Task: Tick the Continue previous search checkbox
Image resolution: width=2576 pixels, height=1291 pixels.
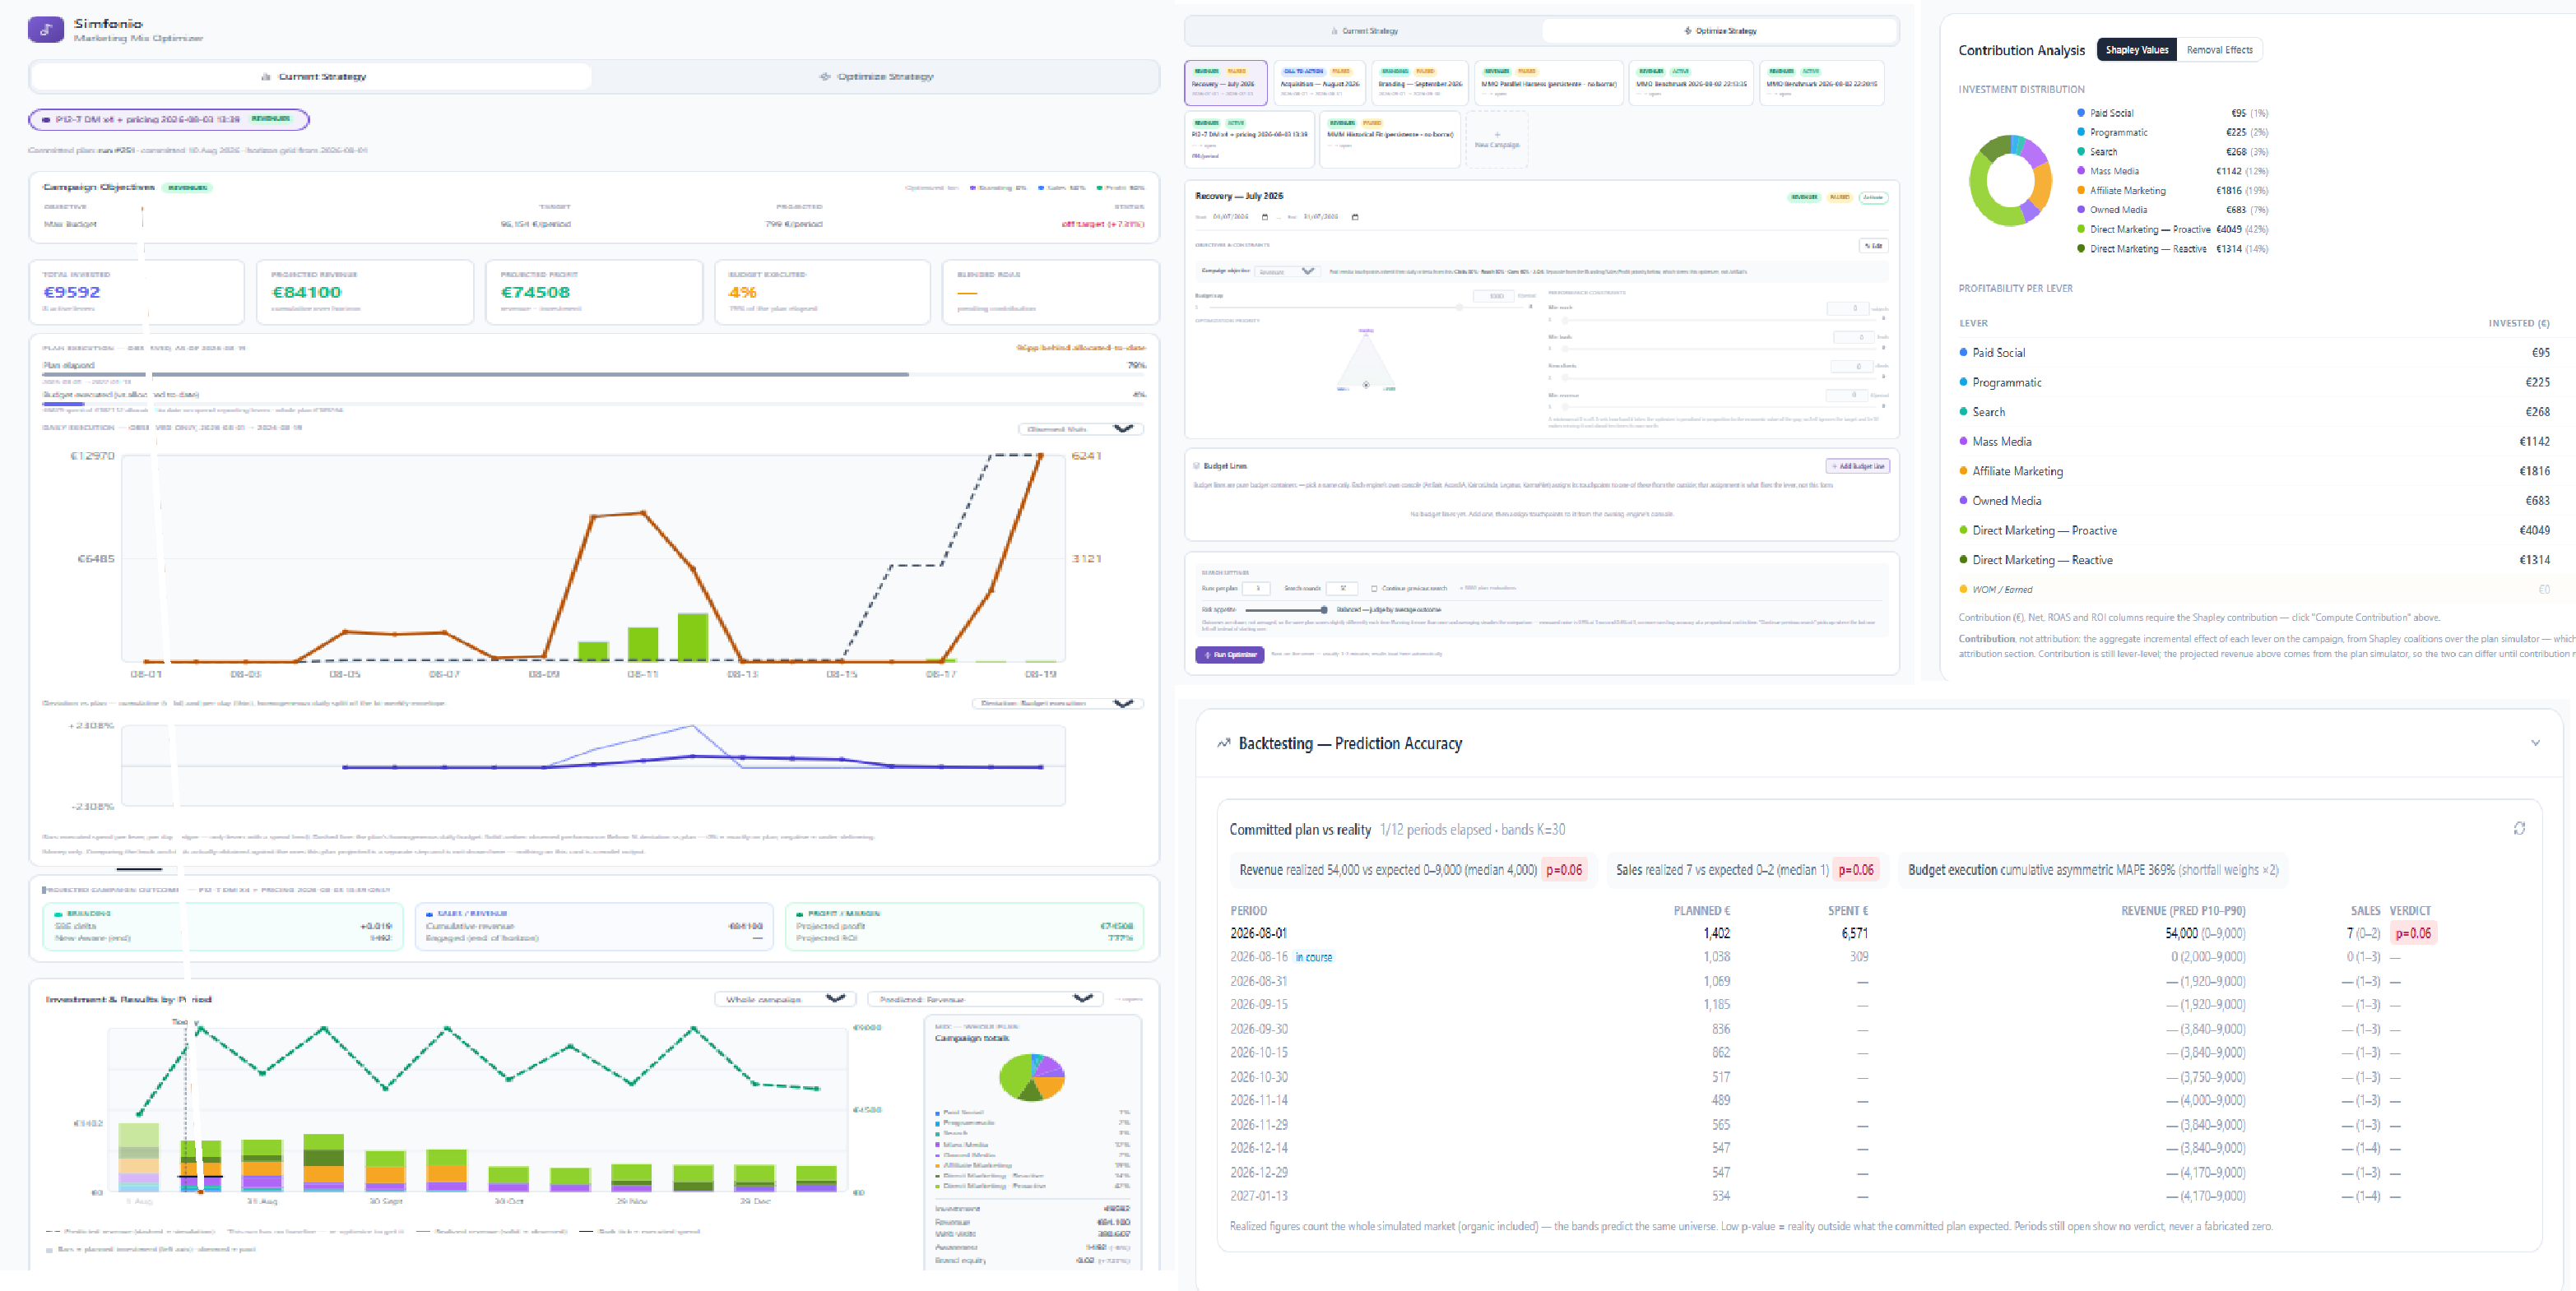Action: click(x=1374, y=589)
